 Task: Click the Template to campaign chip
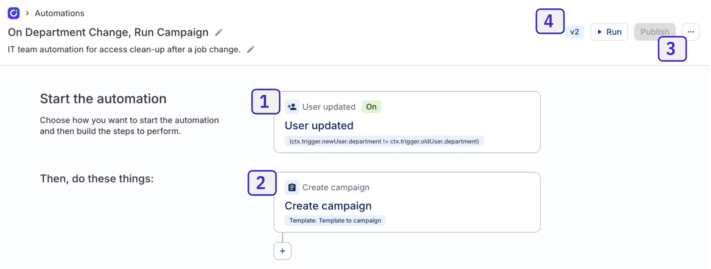tap(335, 221)
